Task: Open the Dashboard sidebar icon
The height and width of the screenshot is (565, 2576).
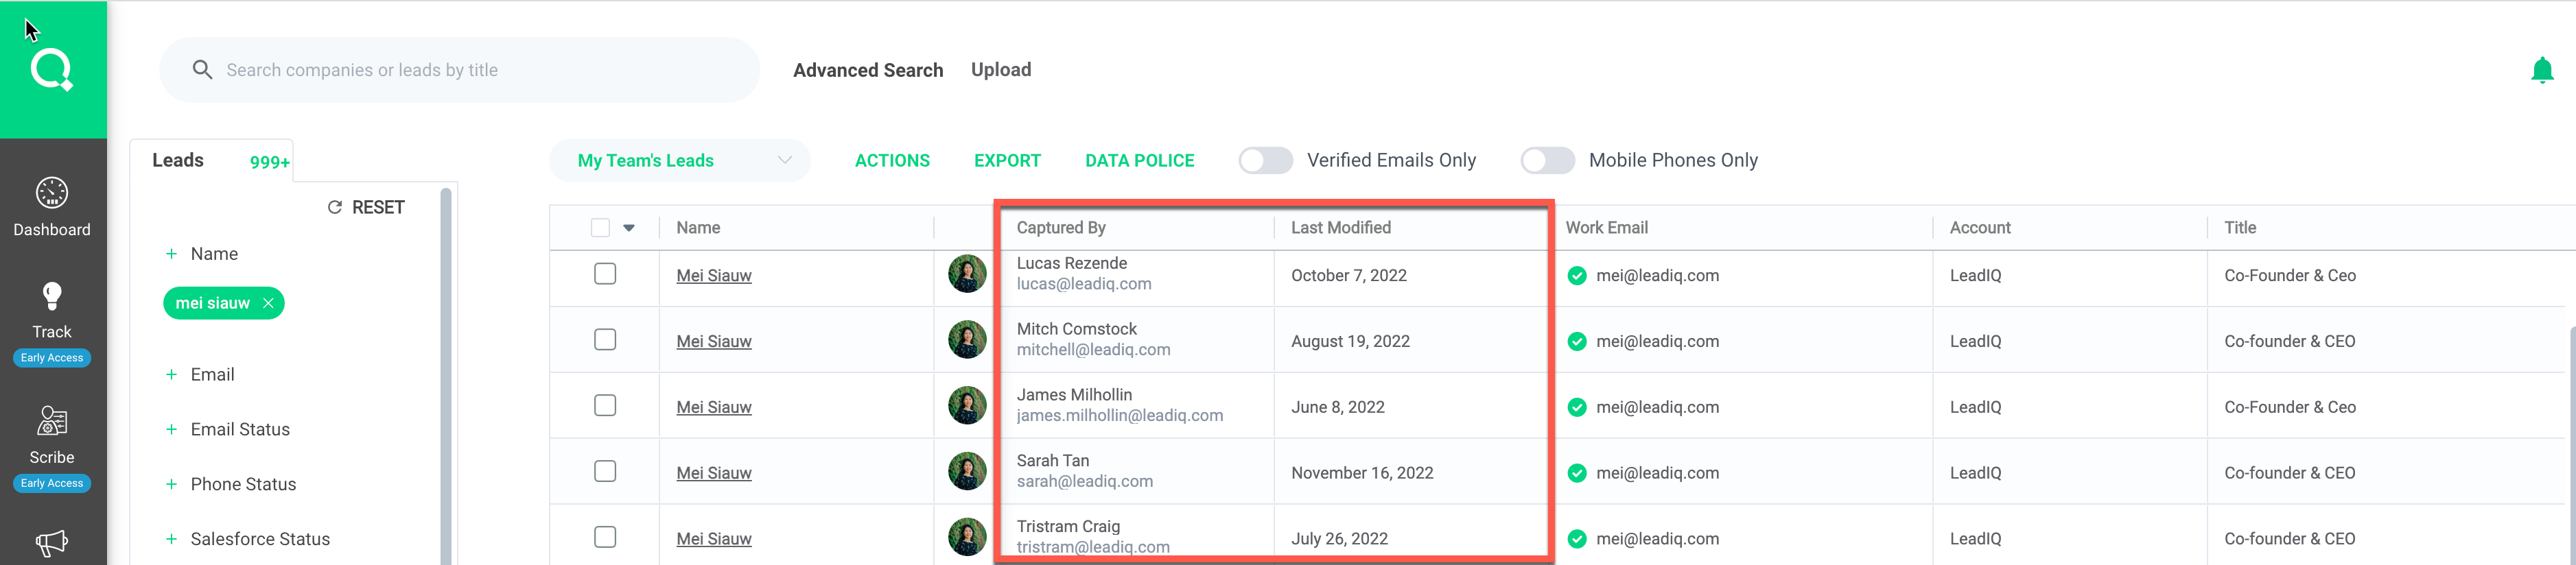Action: point(52,193)
